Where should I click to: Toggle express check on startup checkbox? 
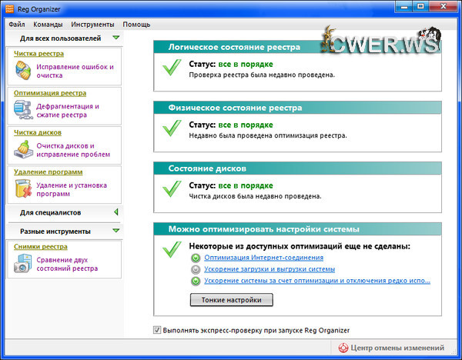click(x=157, y=330)
